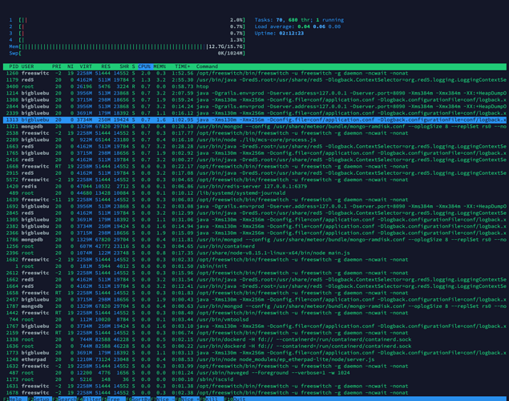Sort by the MEM% column header

coord(160,67)
